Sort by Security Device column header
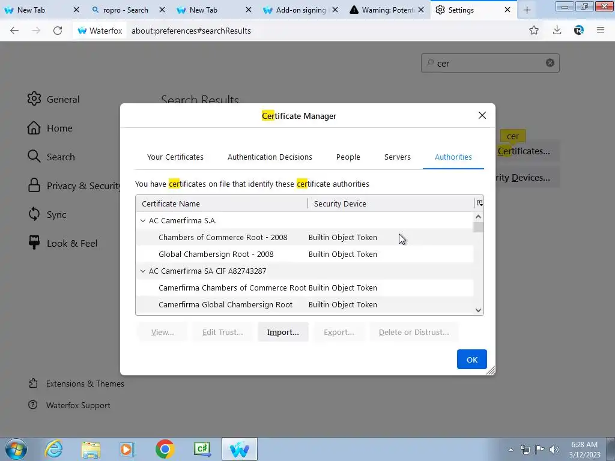Image resolution: width=615 pixels, height=461 pixels. (391, 203)
